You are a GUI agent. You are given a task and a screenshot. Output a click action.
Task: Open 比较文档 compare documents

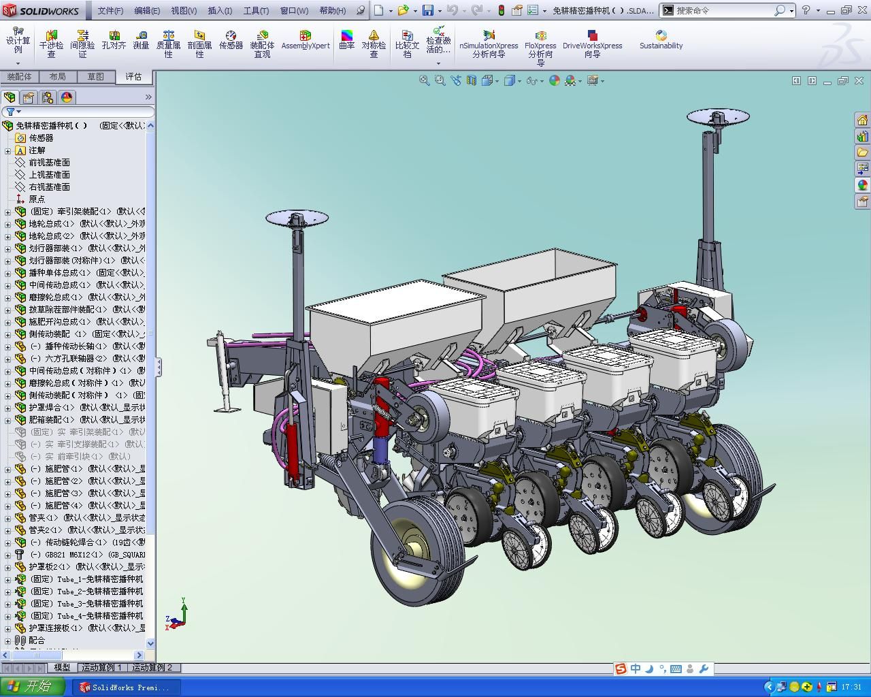pyautogui.click(x=407, y=44)
